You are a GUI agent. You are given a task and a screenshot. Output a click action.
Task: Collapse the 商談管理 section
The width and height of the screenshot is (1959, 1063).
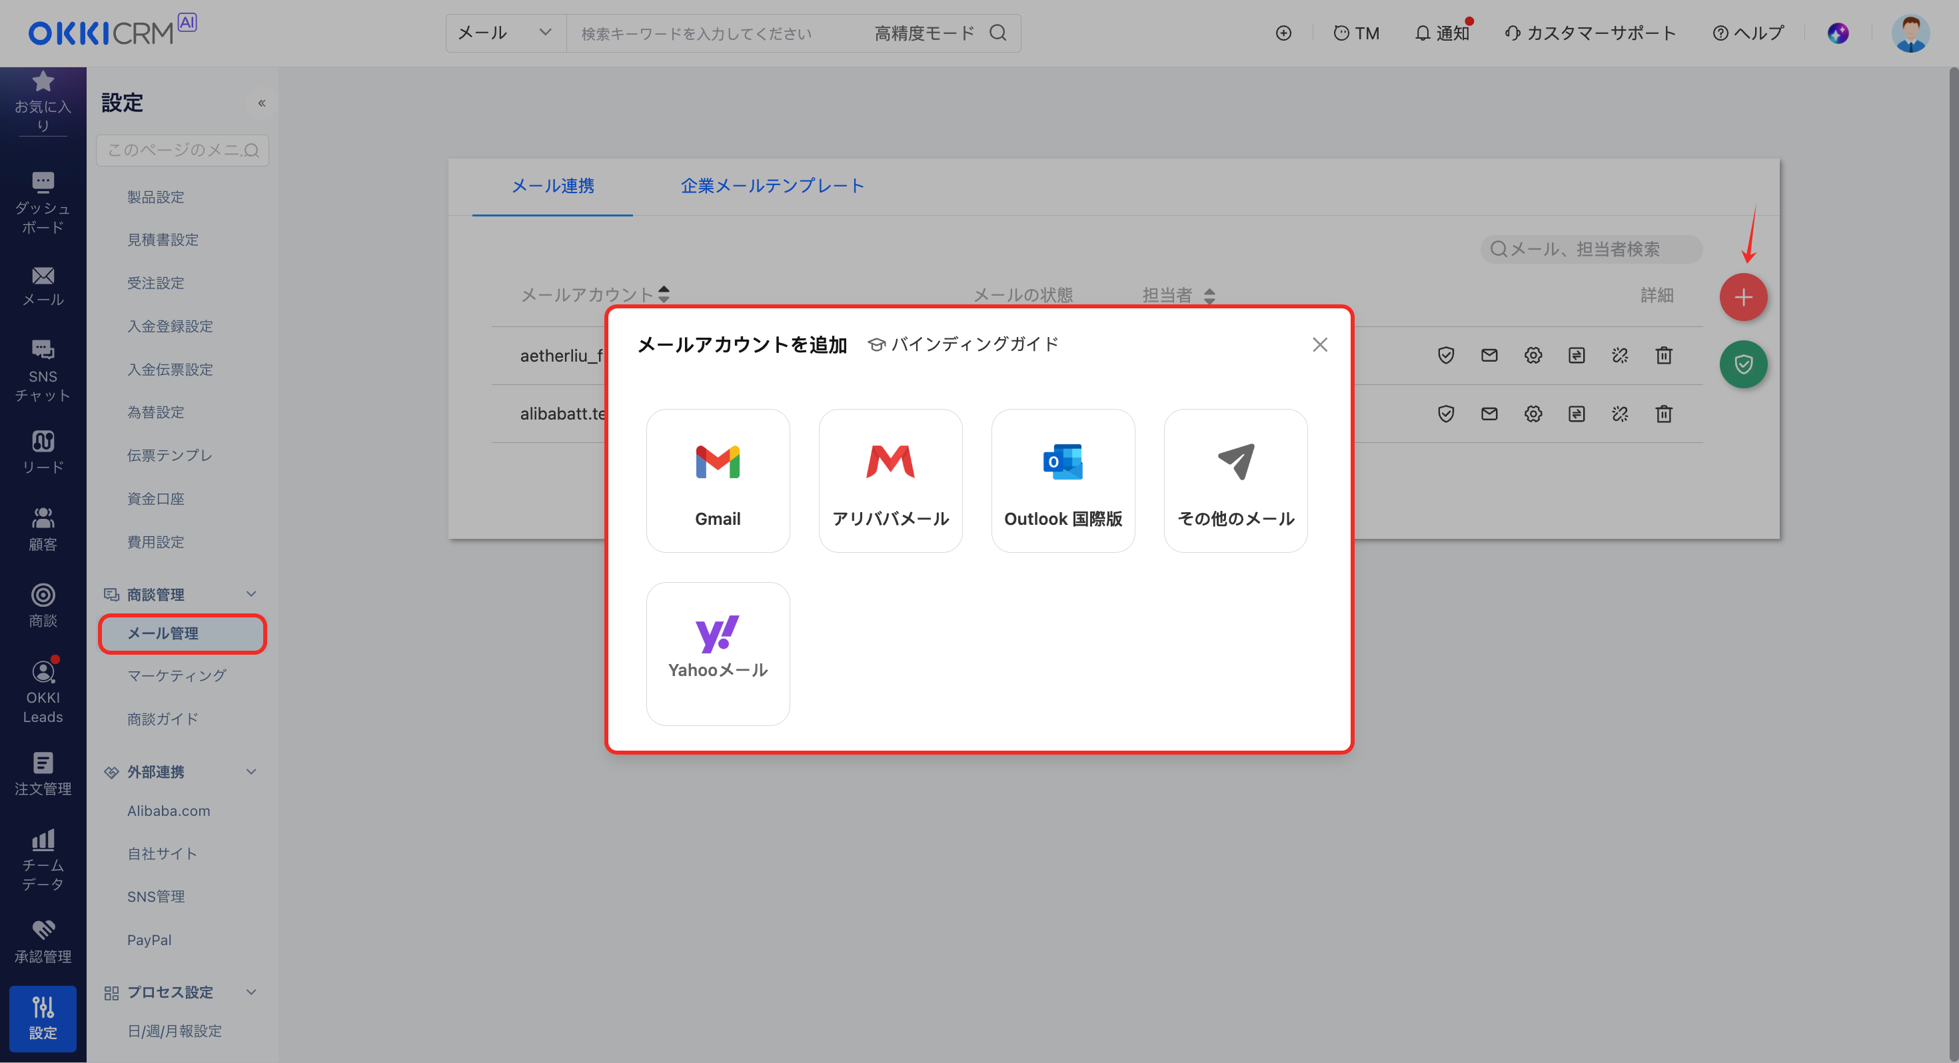[251, 594]
